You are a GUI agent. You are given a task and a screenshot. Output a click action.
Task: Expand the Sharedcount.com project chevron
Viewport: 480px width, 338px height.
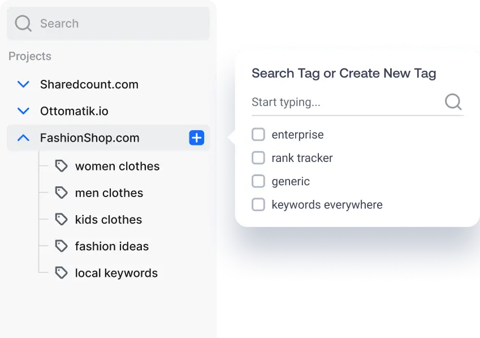tap(23, 84)
